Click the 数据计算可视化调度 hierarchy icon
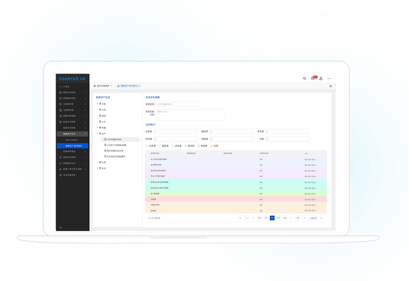Screen dimensions: 409x281 (60, 169)
